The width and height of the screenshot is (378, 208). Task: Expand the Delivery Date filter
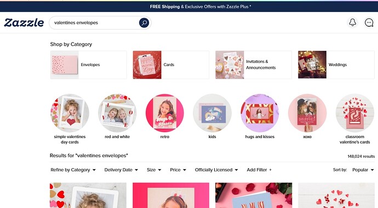pyautogui.click(x=121, y=170)
